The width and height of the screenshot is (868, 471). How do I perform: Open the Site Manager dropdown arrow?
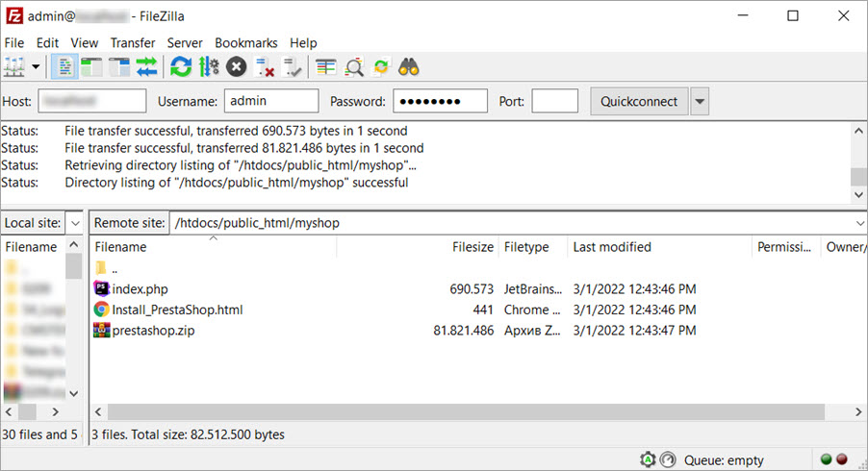(37, 67)
